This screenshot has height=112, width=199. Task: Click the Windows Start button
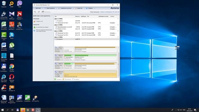(2, 110)
